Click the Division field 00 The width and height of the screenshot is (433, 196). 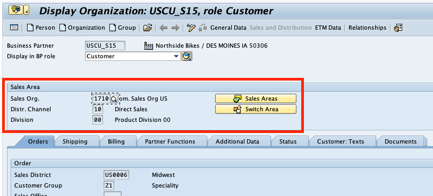(x=98, y=120)
